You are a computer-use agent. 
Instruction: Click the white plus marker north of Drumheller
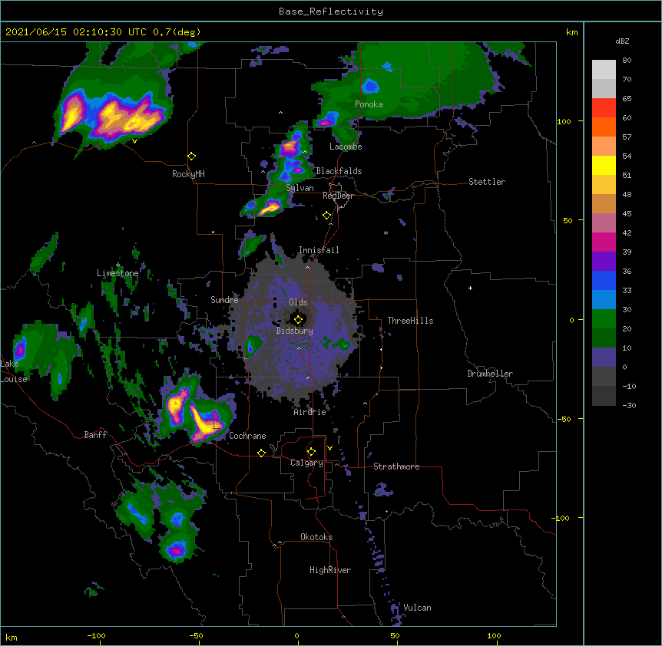pos(470,288)
